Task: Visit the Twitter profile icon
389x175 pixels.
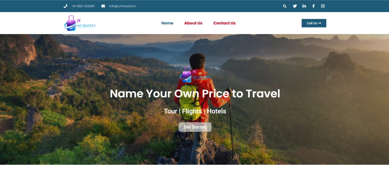Action: pyautogui.click(x=295, y=6)
